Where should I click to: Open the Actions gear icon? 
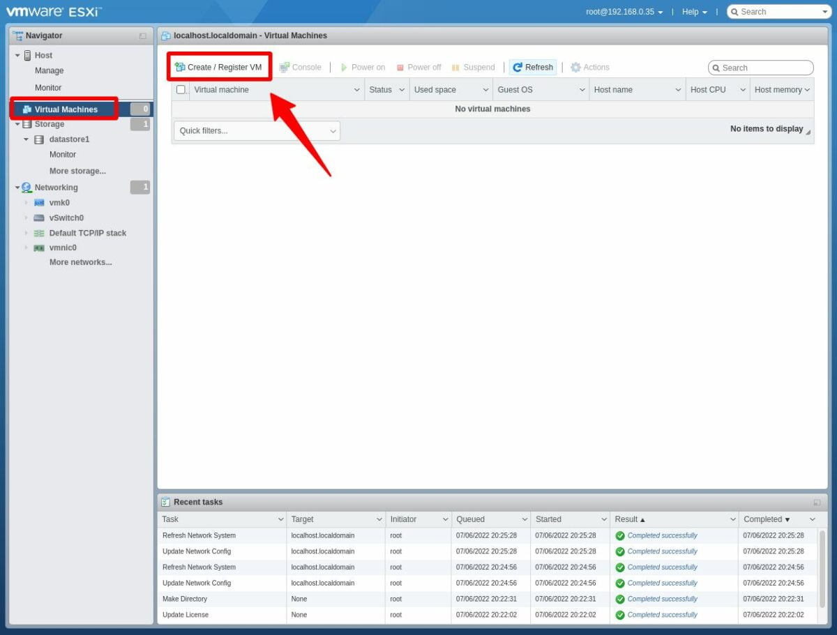click(577, 67)
